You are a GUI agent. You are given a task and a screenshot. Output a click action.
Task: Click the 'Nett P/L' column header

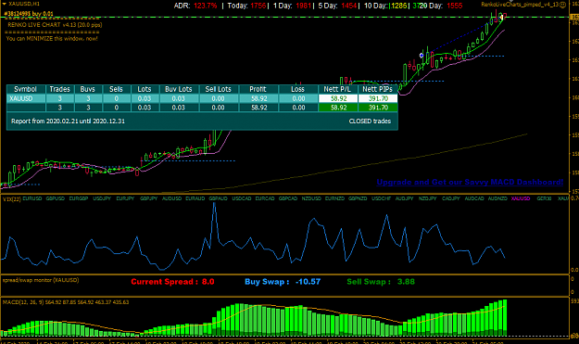click(x=337, y=89)
